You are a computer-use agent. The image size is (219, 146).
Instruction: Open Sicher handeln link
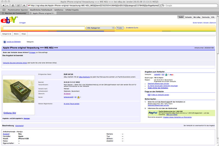[x=197, y=23]
